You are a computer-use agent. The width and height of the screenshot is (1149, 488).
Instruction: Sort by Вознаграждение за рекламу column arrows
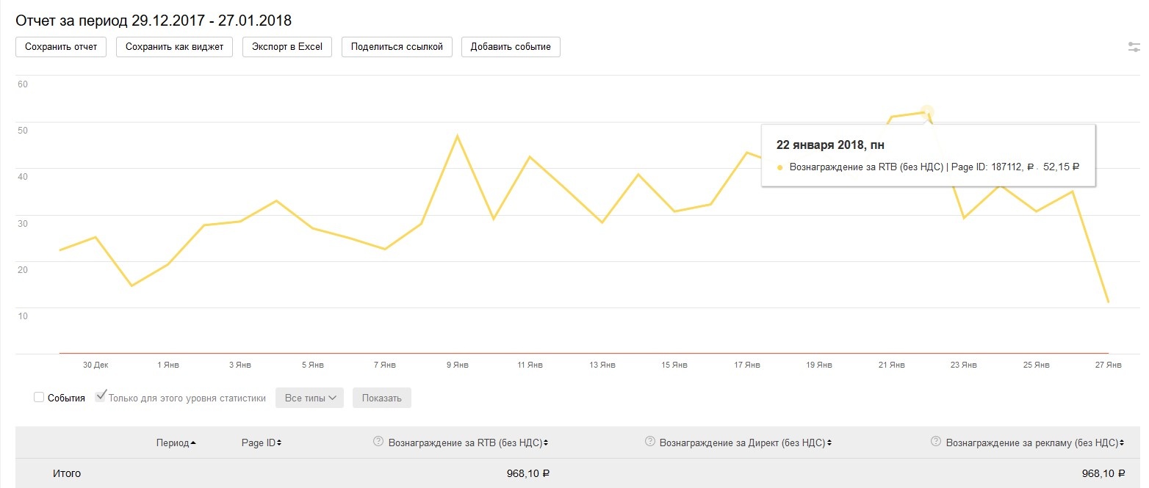pyautogui.click(x=1122, y=443)
